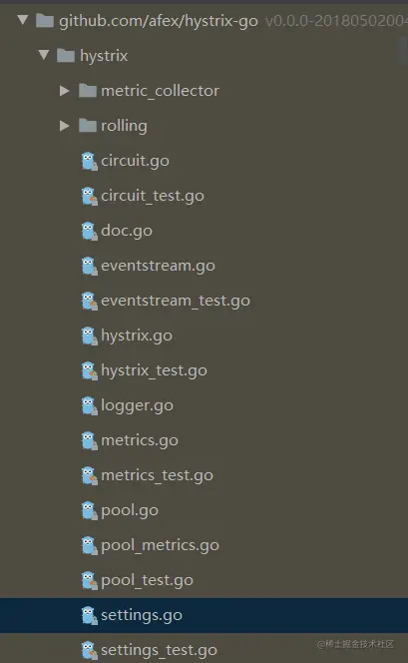Image resolution: width=408 pixels, height=663 pixels.
Task: Click the hystrix_test.go test file icon
Action: [89, 370]
